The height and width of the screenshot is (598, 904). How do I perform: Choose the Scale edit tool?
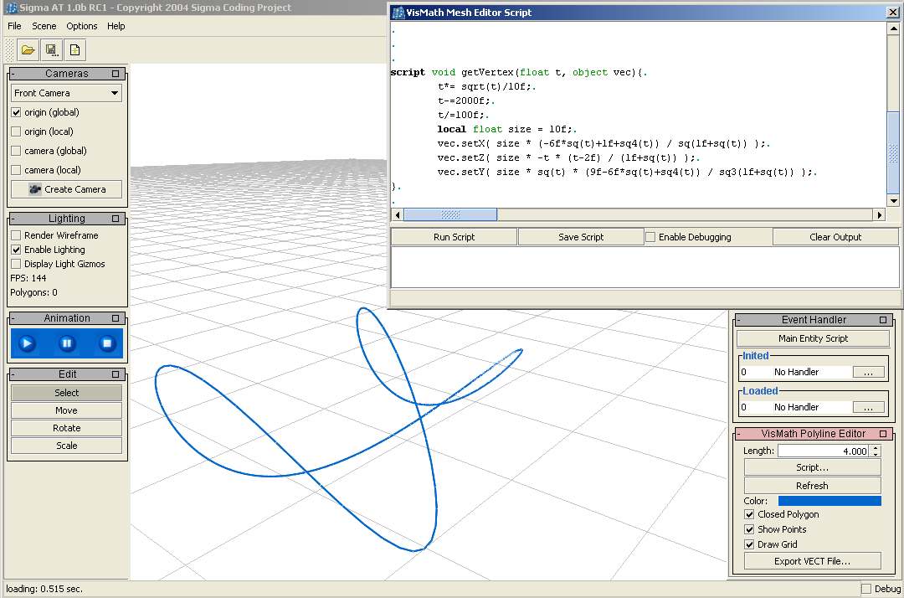pyautogui.click(x=66, y=446)
